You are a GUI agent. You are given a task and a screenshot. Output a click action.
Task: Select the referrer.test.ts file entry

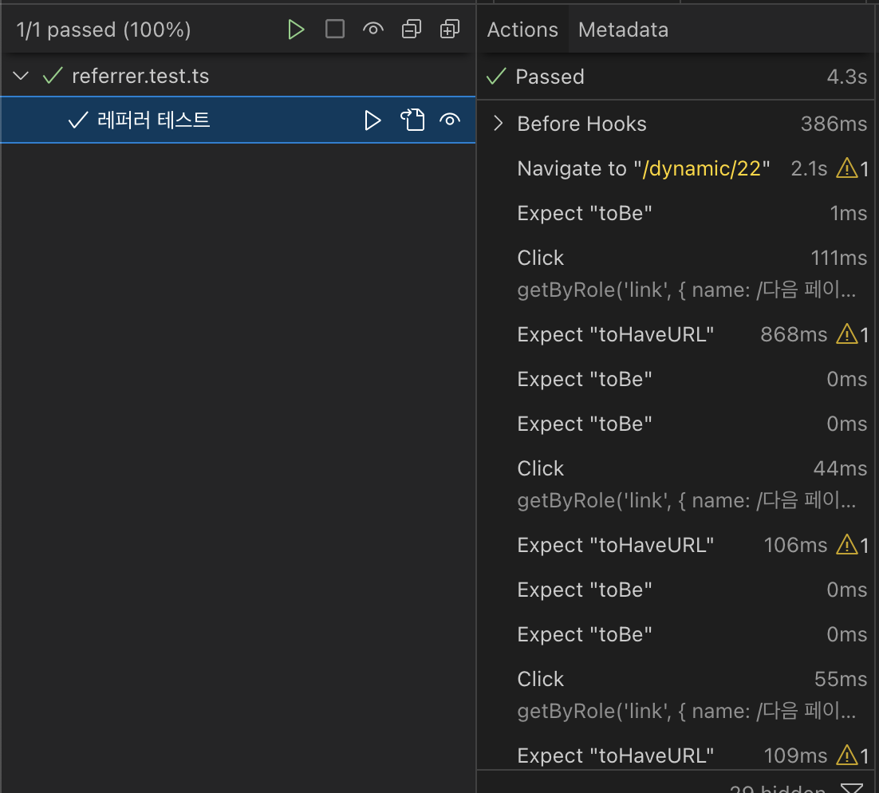point(140,77)
